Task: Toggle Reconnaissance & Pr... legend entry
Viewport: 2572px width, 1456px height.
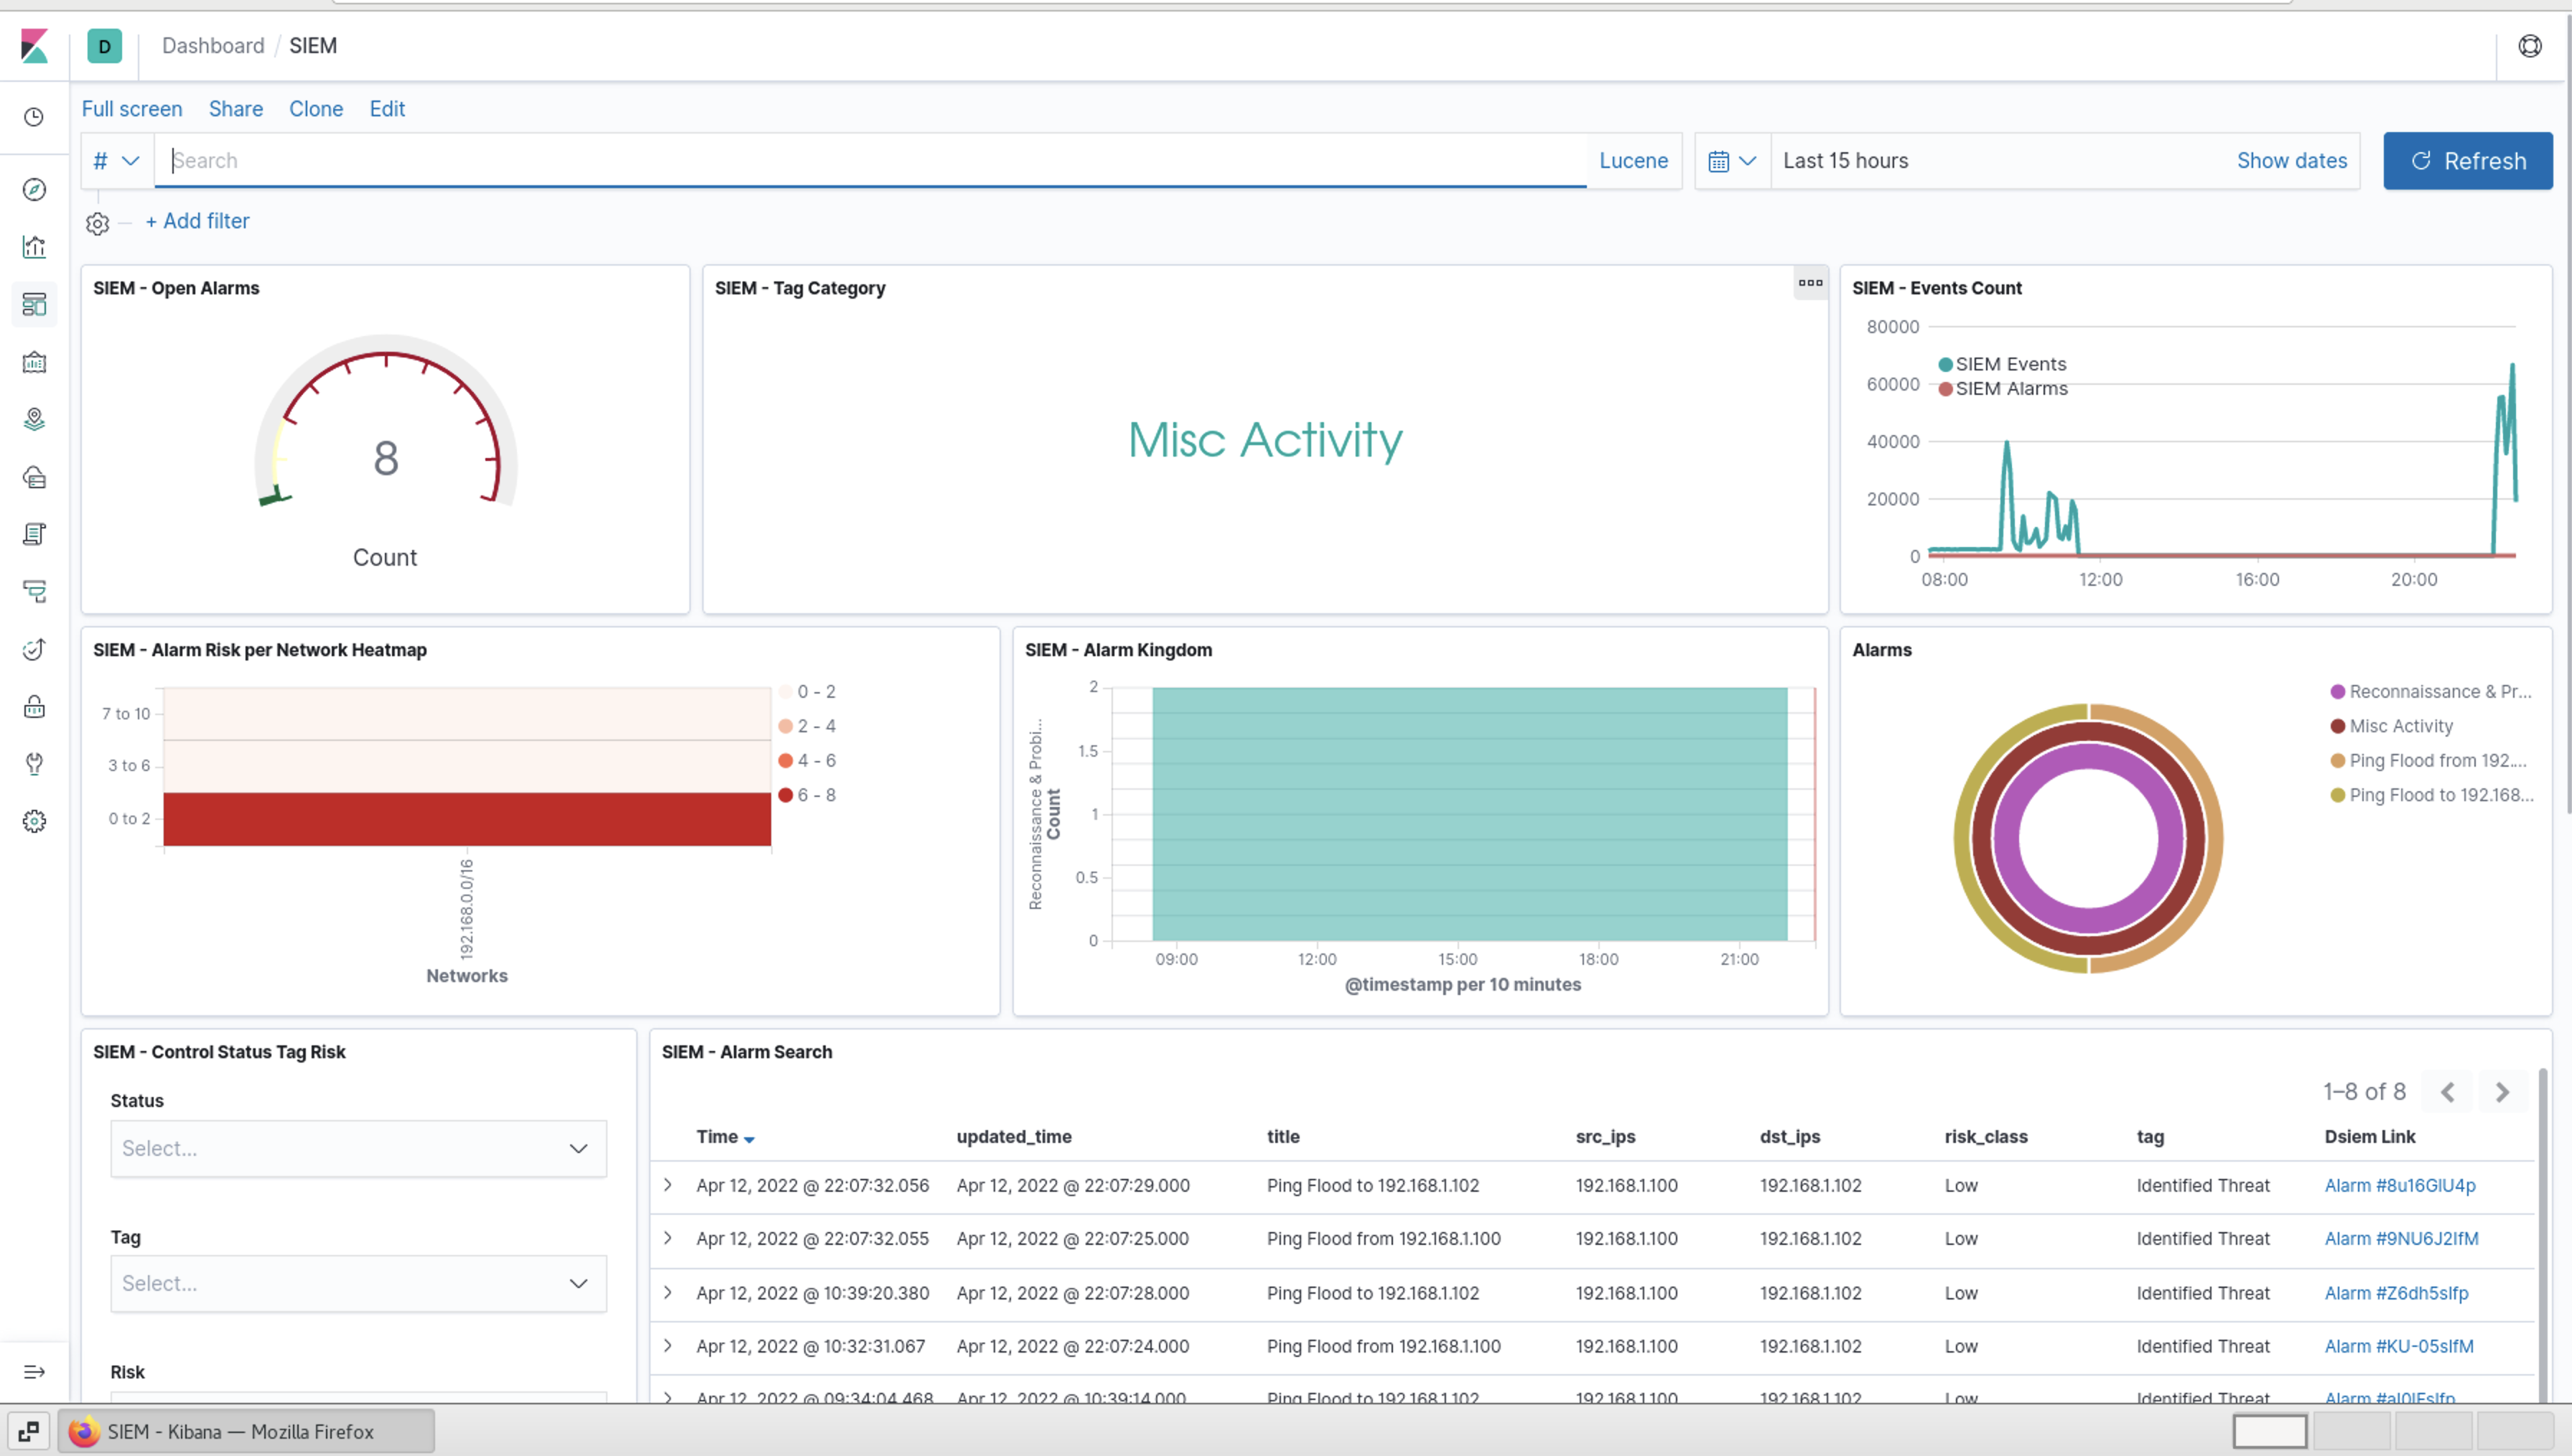Action: coord(2431,692)
